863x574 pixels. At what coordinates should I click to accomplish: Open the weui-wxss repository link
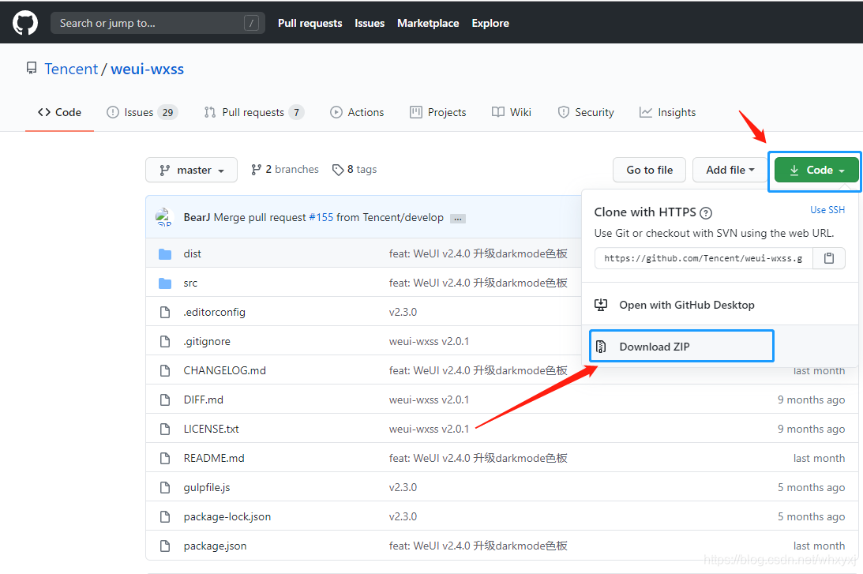(x=148, y=69)
